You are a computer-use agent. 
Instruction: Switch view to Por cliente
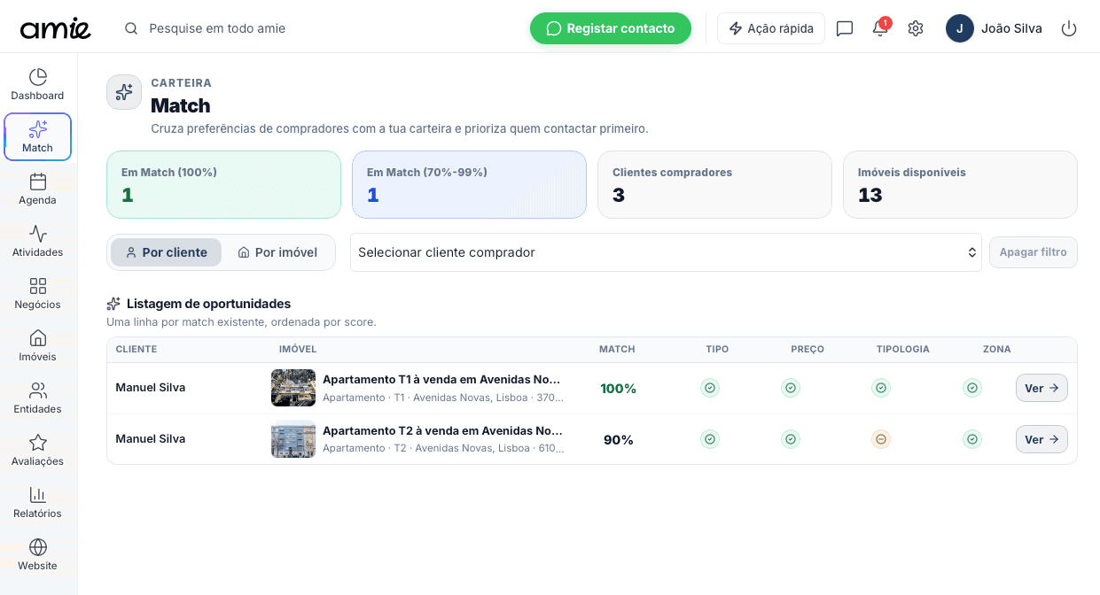[166, 252]
